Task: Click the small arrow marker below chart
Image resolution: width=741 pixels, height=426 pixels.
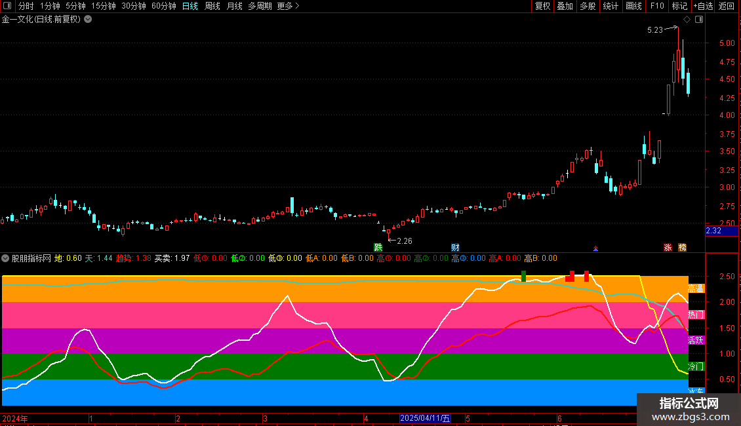Action: [595, 248]
